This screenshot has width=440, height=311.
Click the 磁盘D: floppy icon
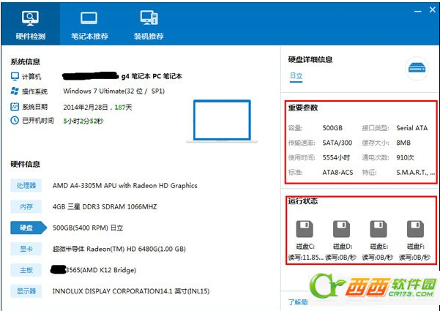coord(341,229)
